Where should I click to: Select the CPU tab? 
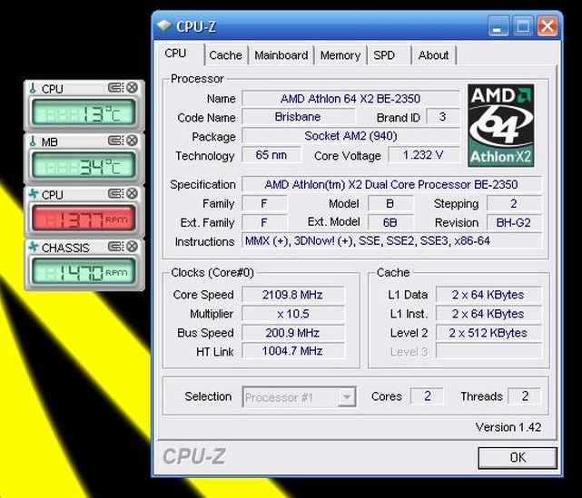pyautogui.click(x=179, y=54)
